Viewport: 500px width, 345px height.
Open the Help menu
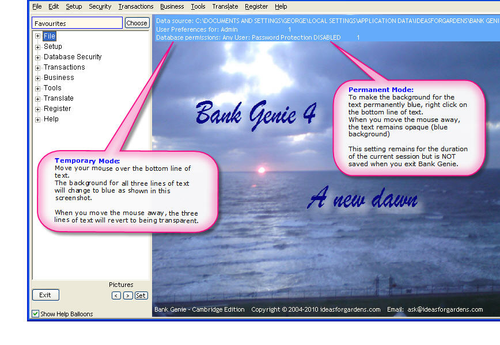tap(281, 6)
